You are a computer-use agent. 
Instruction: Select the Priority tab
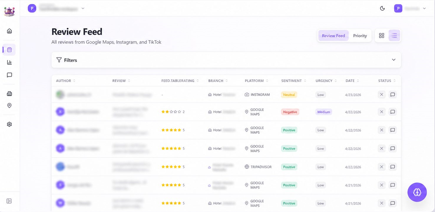point(360,36)
